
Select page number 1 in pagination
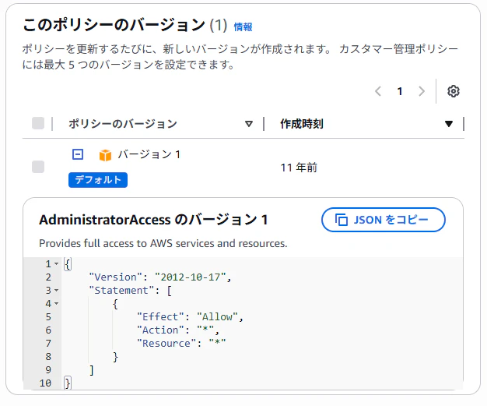coord(400,91)
